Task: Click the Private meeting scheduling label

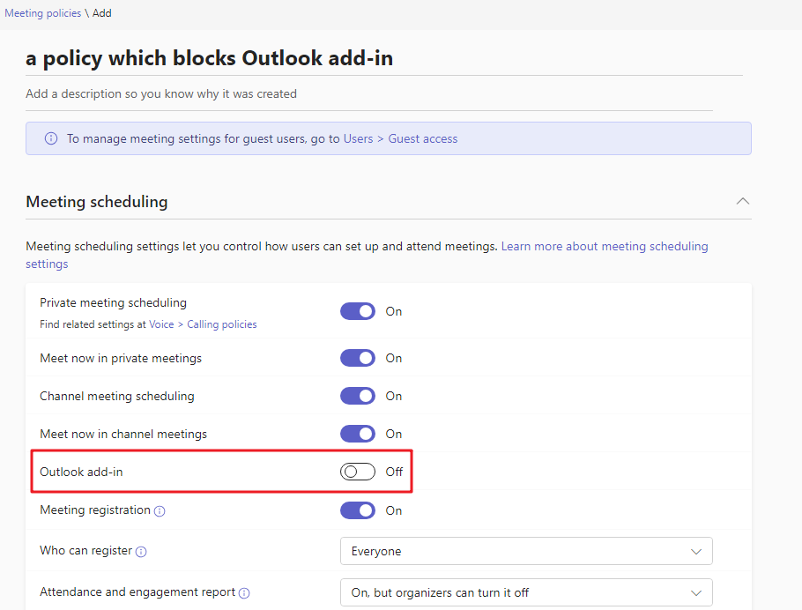Action: pos(113,303)
